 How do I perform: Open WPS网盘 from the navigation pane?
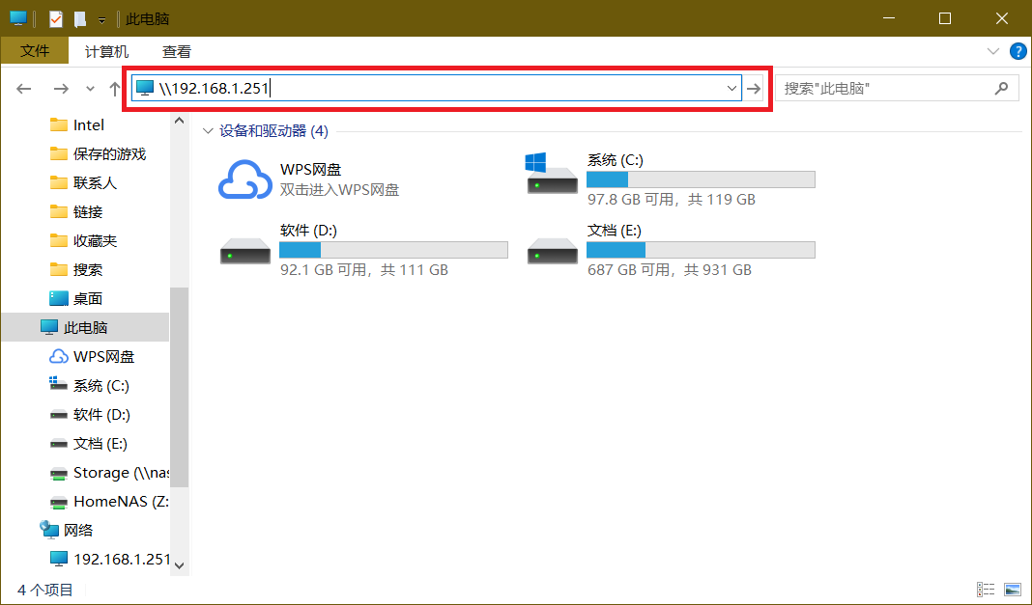103,356
